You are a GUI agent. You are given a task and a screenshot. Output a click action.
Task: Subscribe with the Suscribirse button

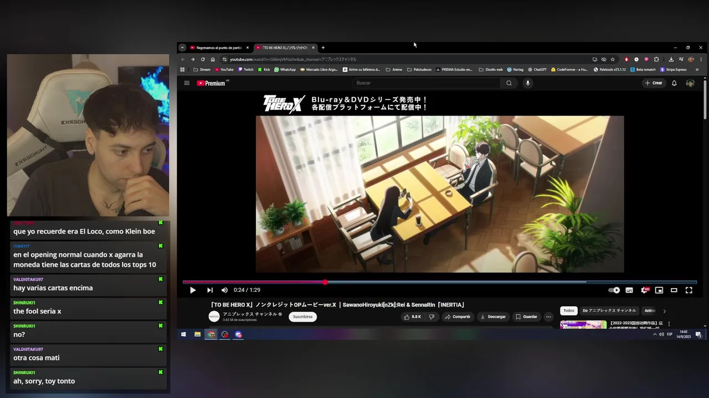[x=302, y=317]
